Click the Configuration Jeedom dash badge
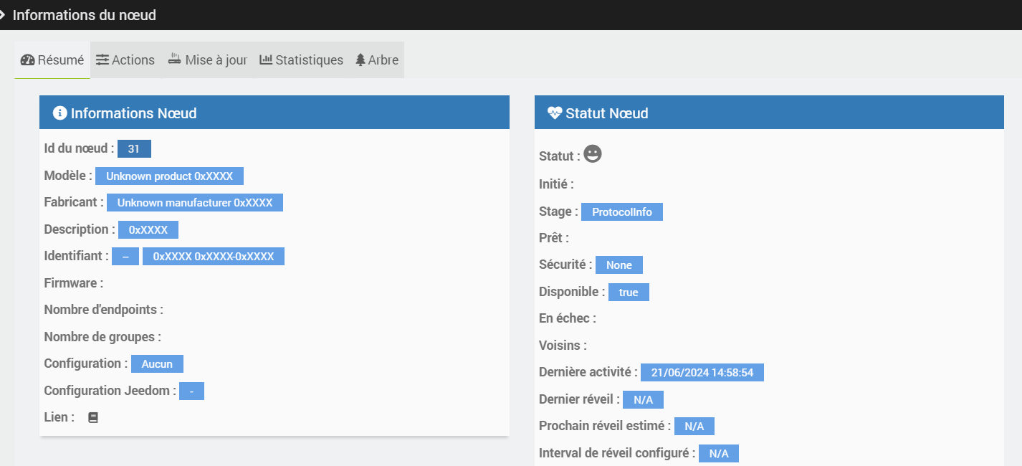The image size is (1022, 466). [191, 391]
